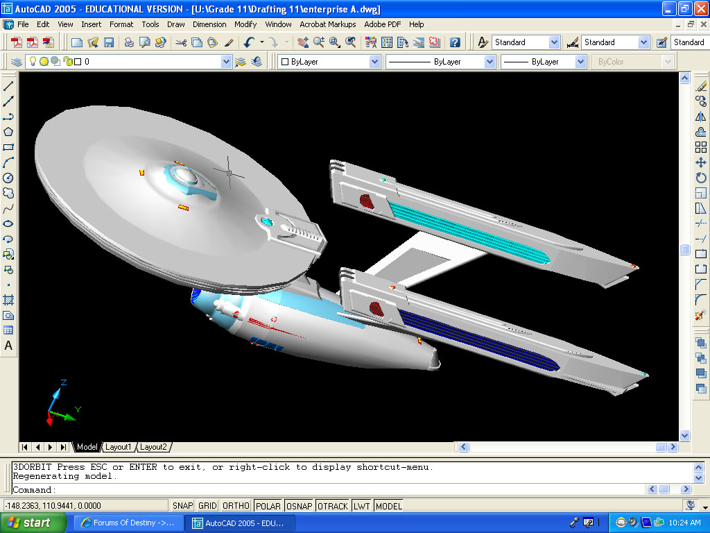The image size is (710, 533).
Task: Switch to the Layout1 tab
Action: 118,447
